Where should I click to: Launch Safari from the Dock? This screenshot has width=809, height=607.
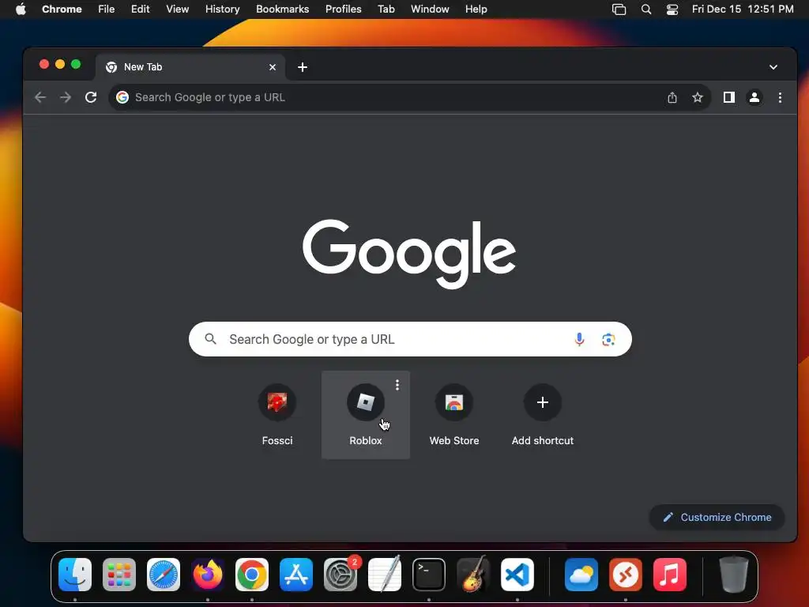point(164,575)
